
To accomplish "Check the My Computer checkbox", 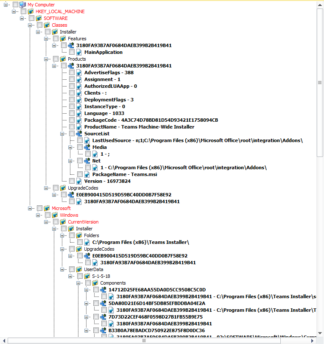I will point(15,4).
